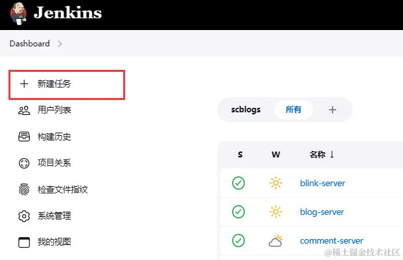Sort the table by W column
Viewport: 403px width, 260px height.
point(276,154)
